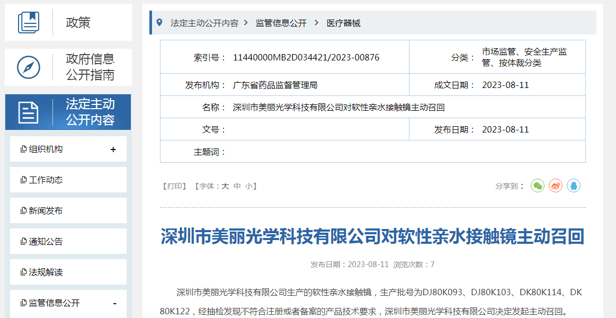616x318 pixels.
Task: Expand 组织机构 with the plus sign
Action: tap(113, 149)
